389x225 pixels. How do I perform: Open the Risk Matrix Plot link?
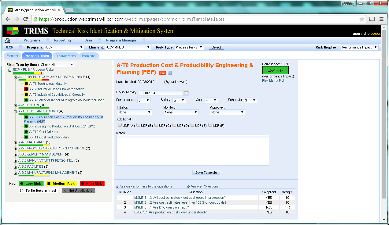[273, 81]
